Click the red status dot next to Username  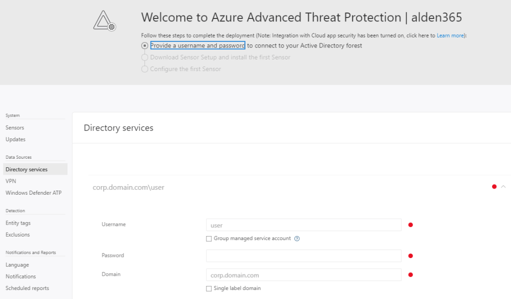pos(410,225)
